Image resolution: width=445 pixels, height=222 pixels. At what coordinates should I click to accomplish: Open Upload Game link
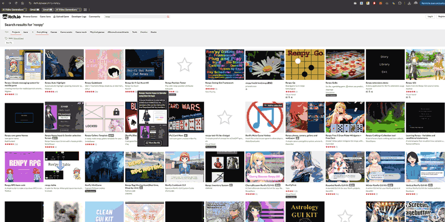click(x=61, y=17)
